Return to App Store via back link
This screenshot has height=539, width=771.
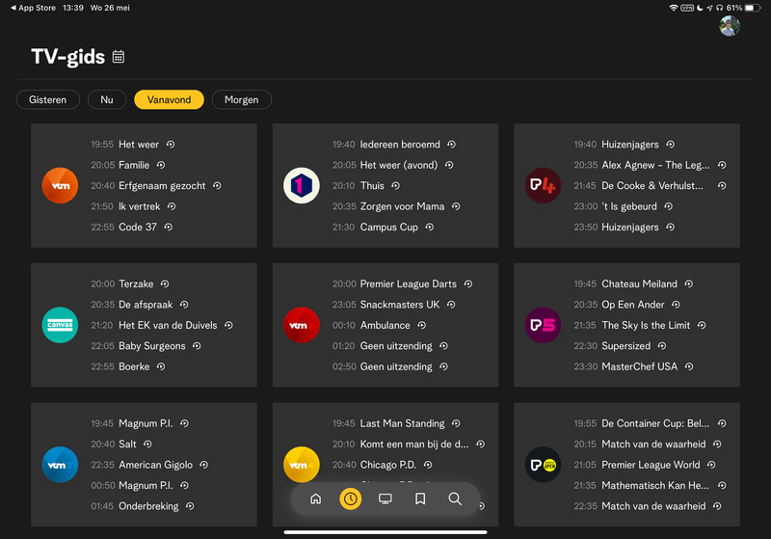(33, 8)
